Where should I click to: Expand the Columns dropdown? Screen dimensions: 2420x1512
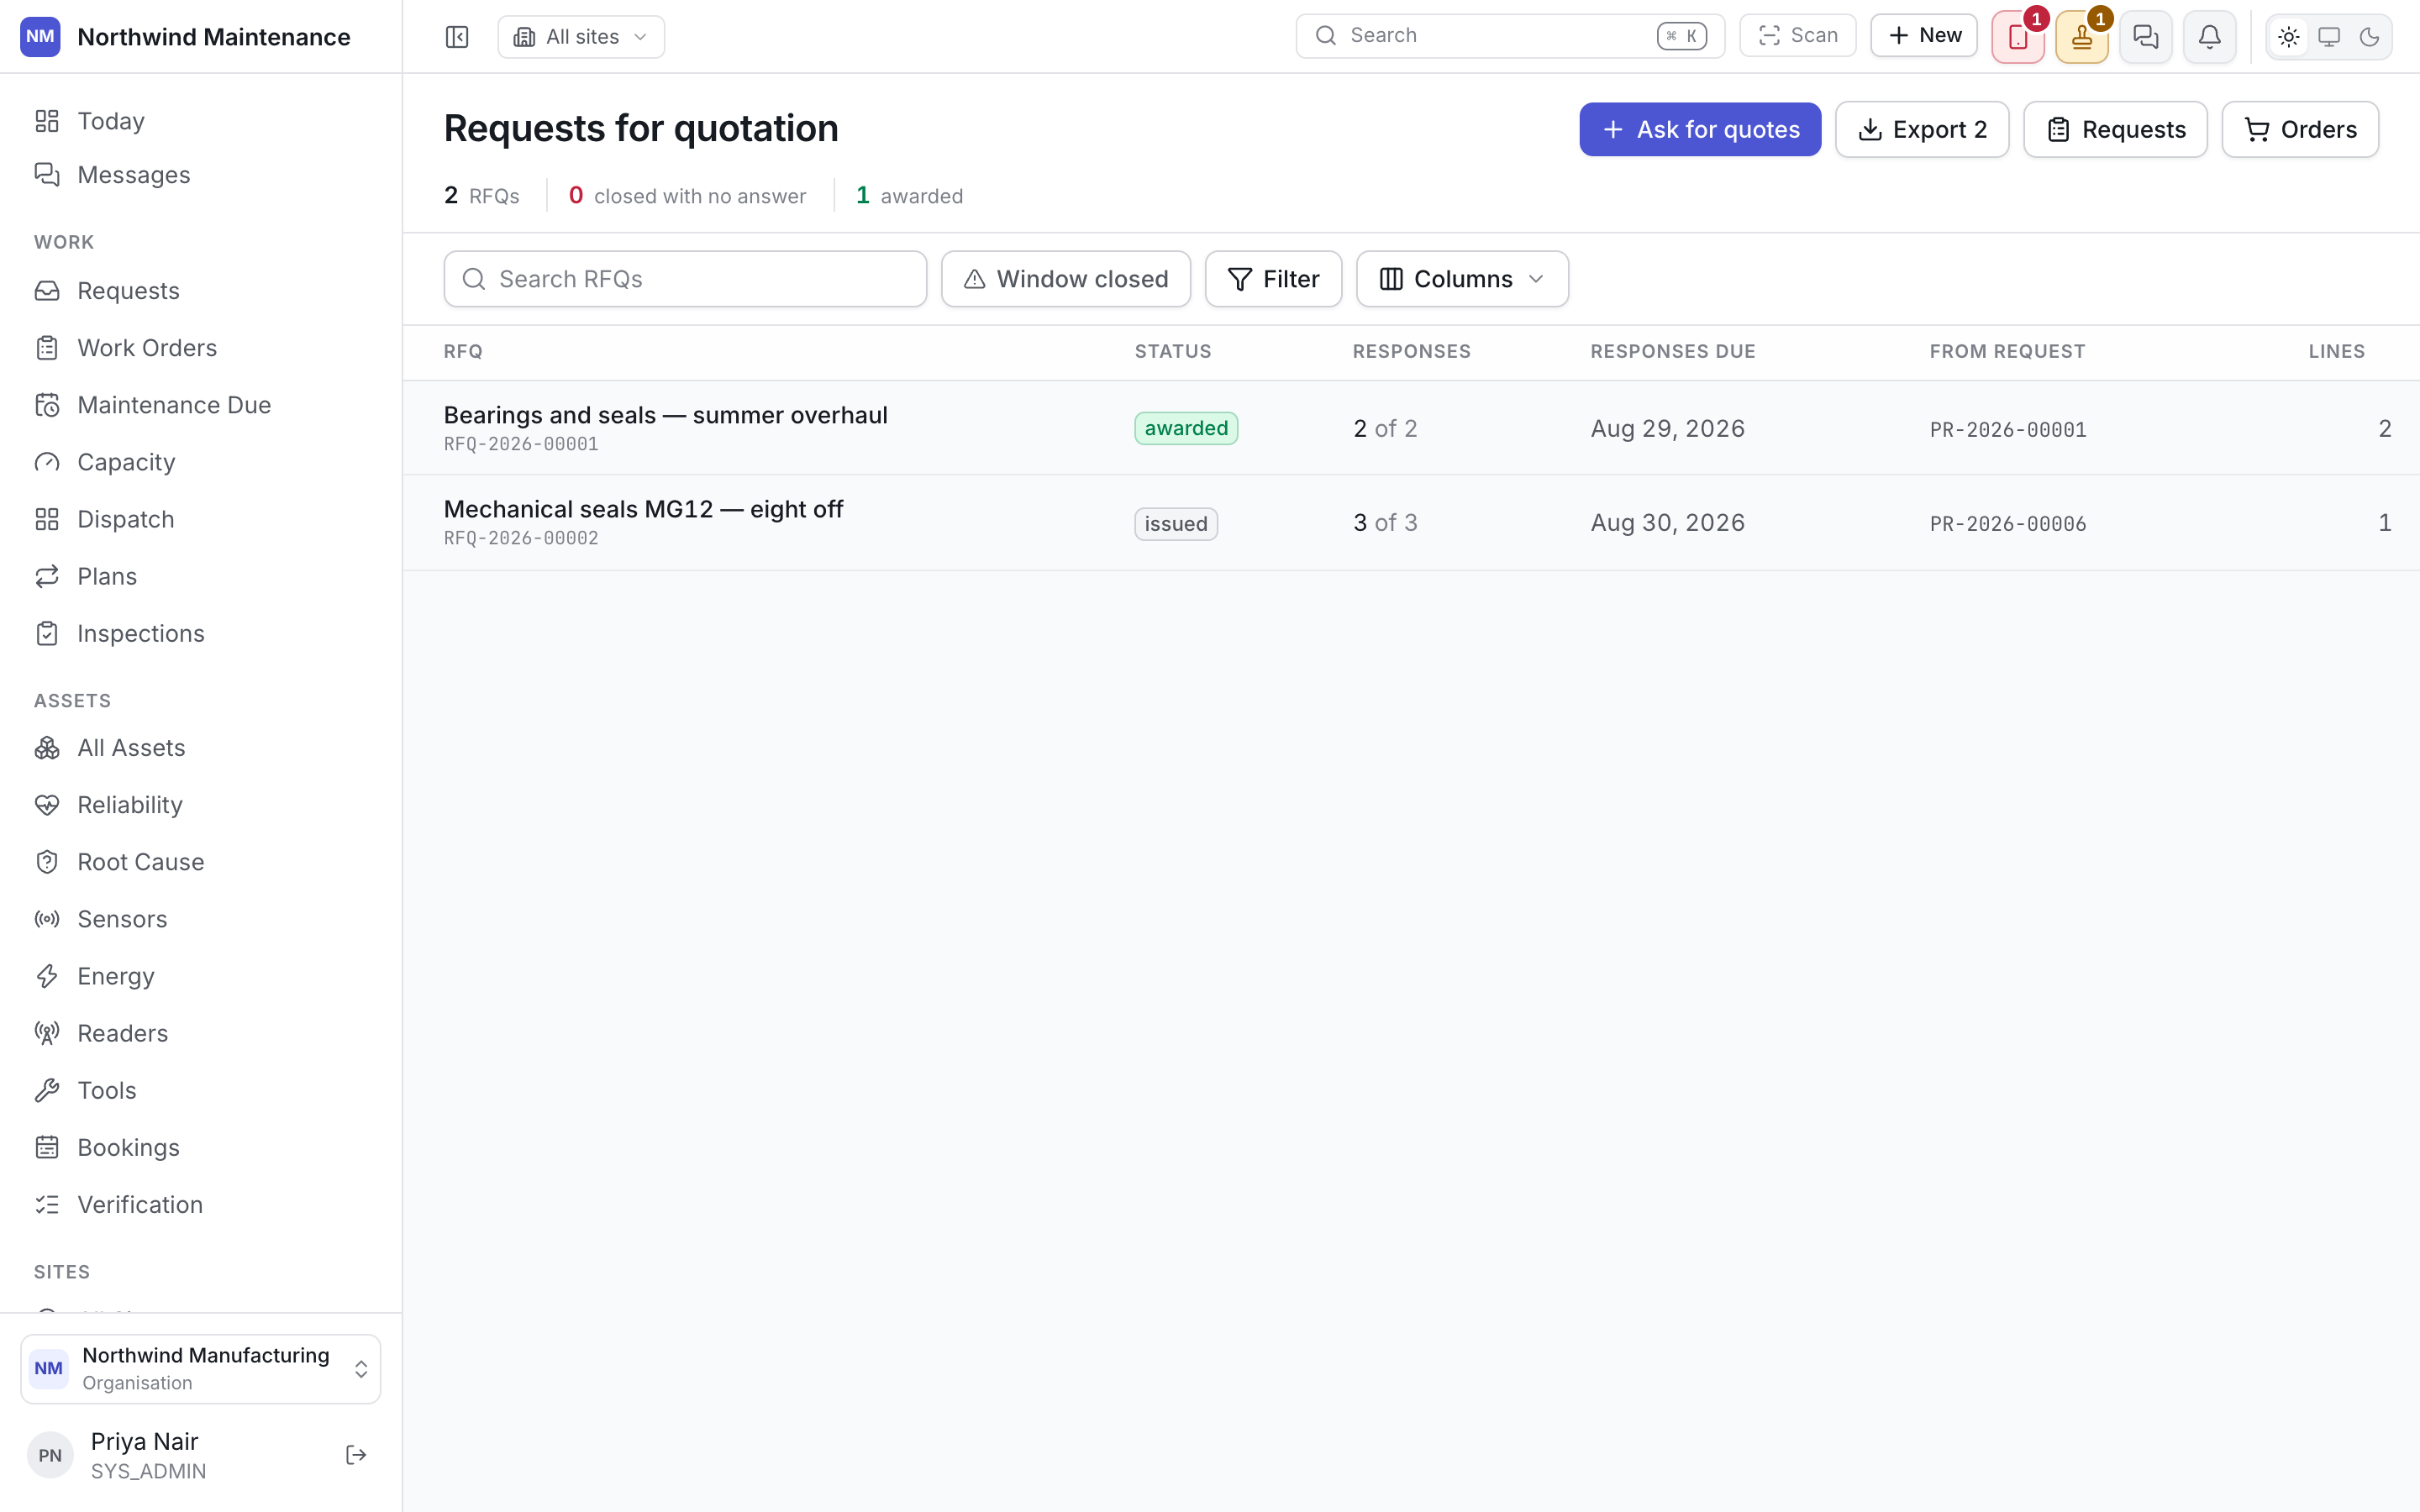tap(1462, 279)
